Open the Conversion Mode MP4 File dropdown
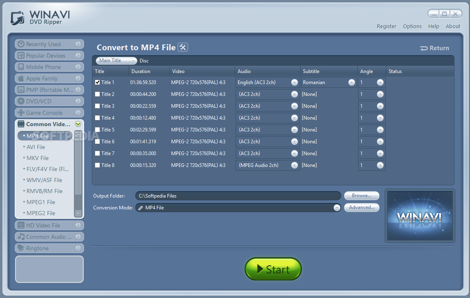The image size is (470, 298). tap(337, 208)
